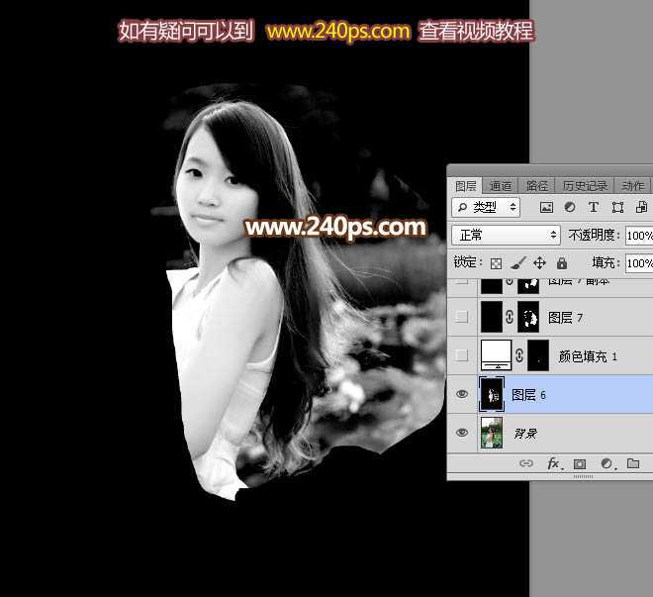Add a layer mask button

tap(580, 463)
